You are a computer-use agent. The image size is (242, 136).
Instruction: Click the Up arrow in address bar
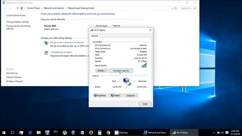pyautogui.click(x=17, y=8)
